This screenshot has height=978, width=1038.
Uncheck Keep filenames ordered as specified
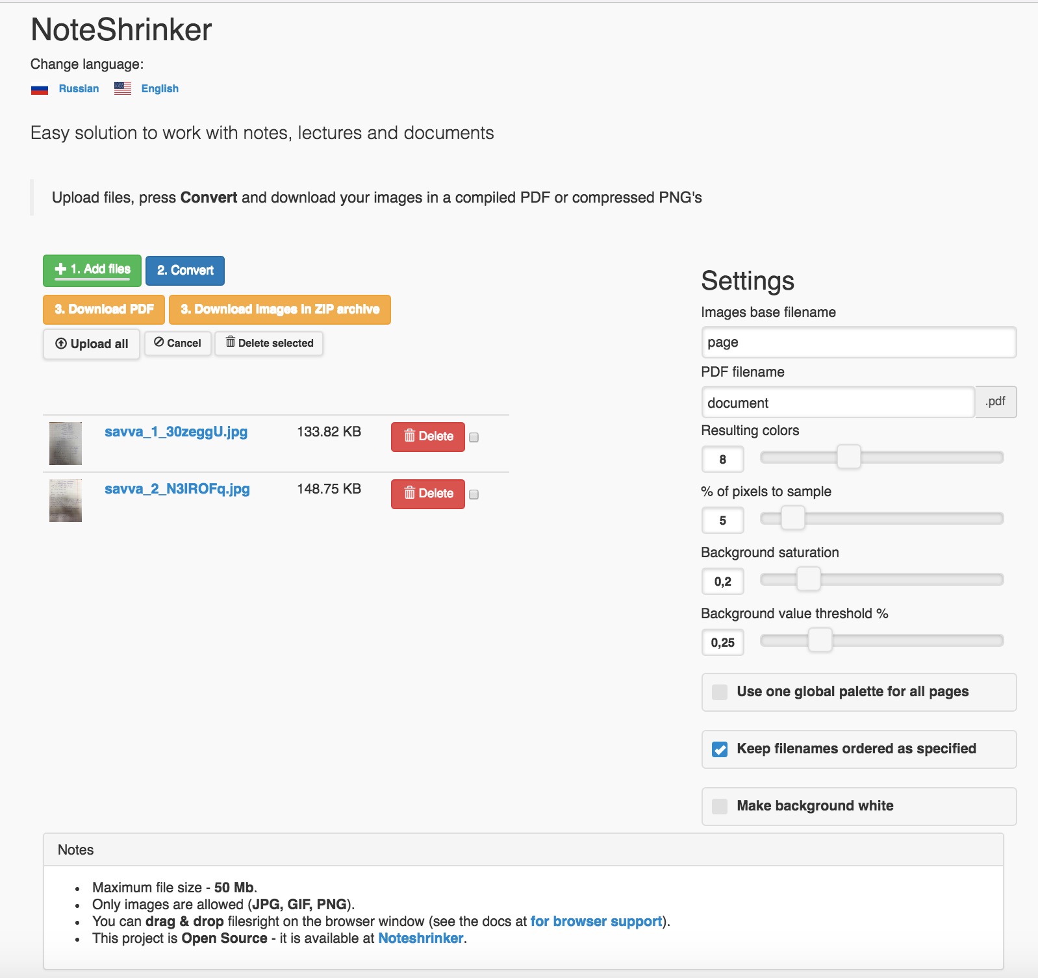coord(720,749)
